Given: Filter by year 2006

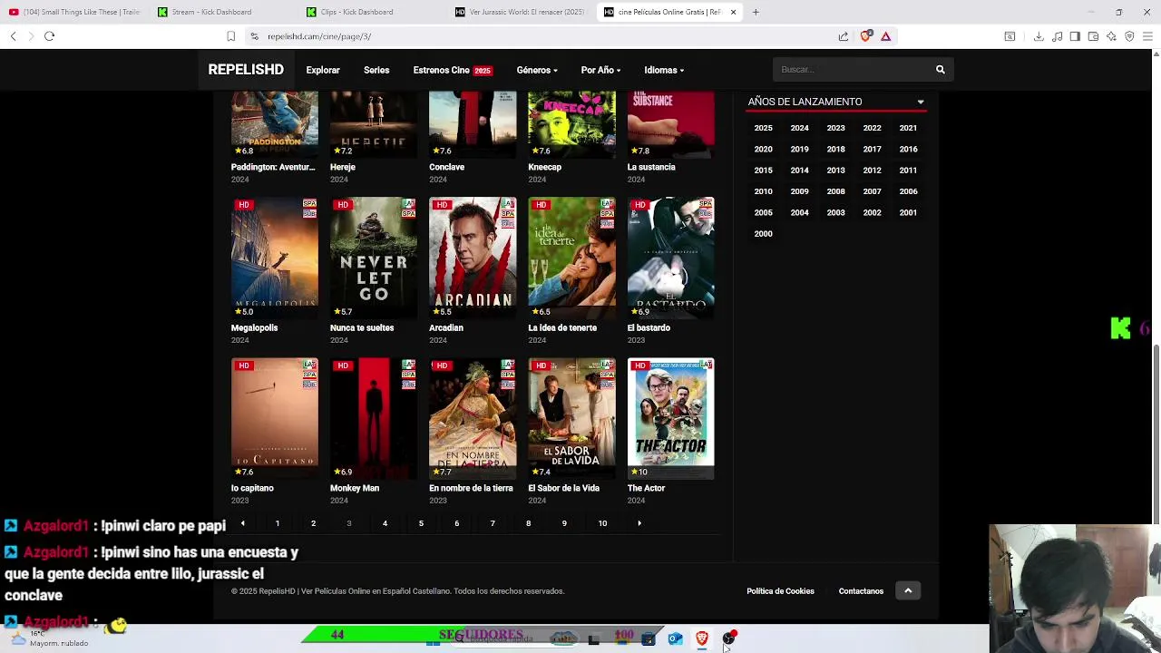Looking at the screenshot, I should click(908, 191).
